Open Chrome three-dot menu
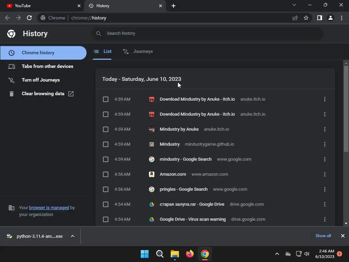Viewport: 349px width, 262px height. (342, 18)
